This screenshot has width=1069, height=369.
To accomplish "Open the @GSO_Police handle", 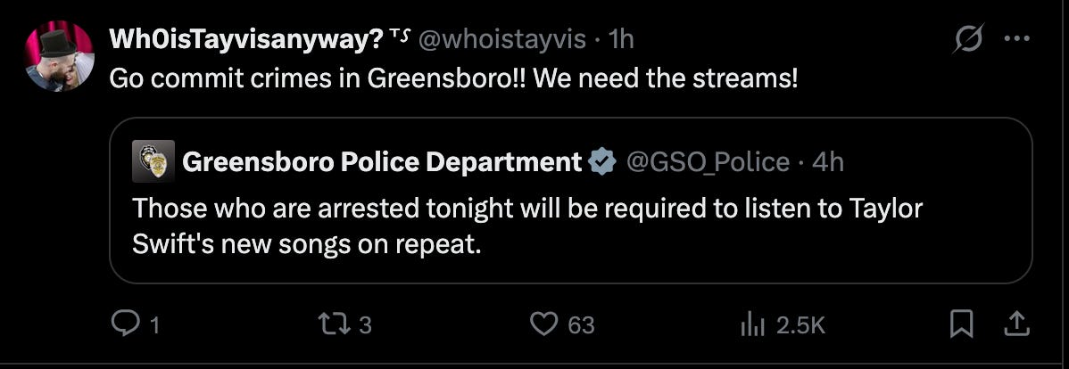I will [708, 162].
